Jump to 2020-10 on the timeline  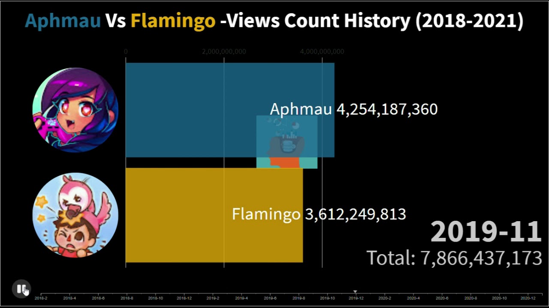point(499,298)
